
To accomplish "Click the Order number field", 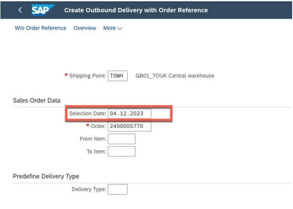I will (129, 126).
